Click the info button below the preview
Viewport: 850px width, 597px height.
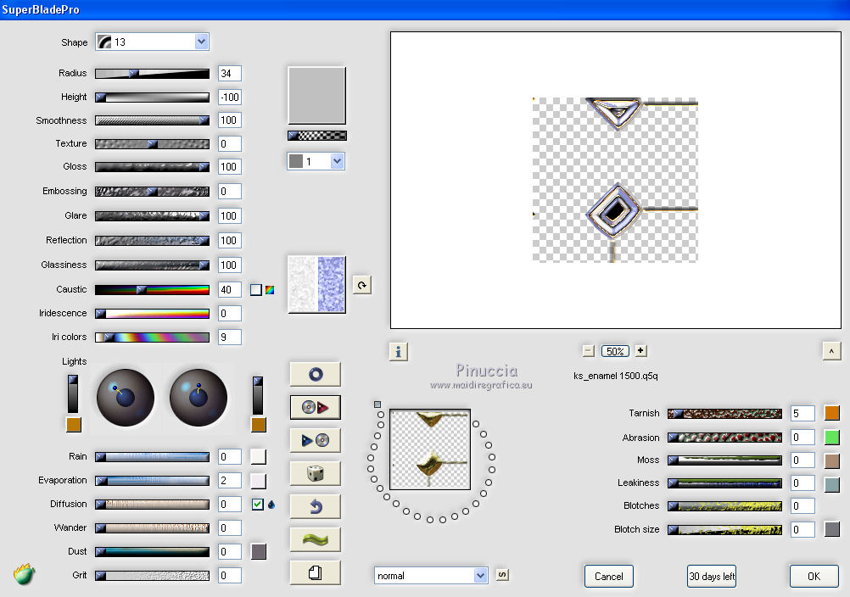[399, 351]
